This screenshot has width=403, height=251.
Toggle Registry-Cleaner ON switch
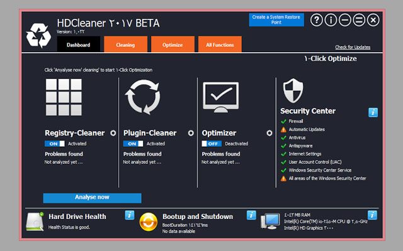[x=54, y=144]
